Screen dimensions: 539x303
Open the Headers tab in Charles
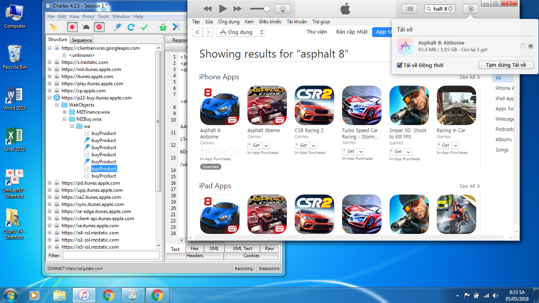tap(195, 256)
